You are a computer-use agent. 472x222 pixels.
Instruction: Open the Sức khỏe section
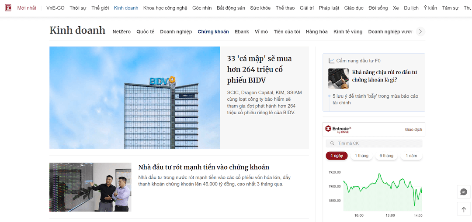(x=260, y=8)
